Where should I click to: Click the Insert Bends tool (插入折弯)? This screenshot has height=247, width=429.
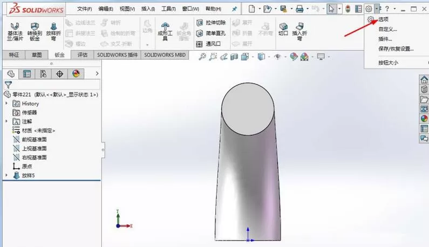pyautogui.click(x=299, y=32)
